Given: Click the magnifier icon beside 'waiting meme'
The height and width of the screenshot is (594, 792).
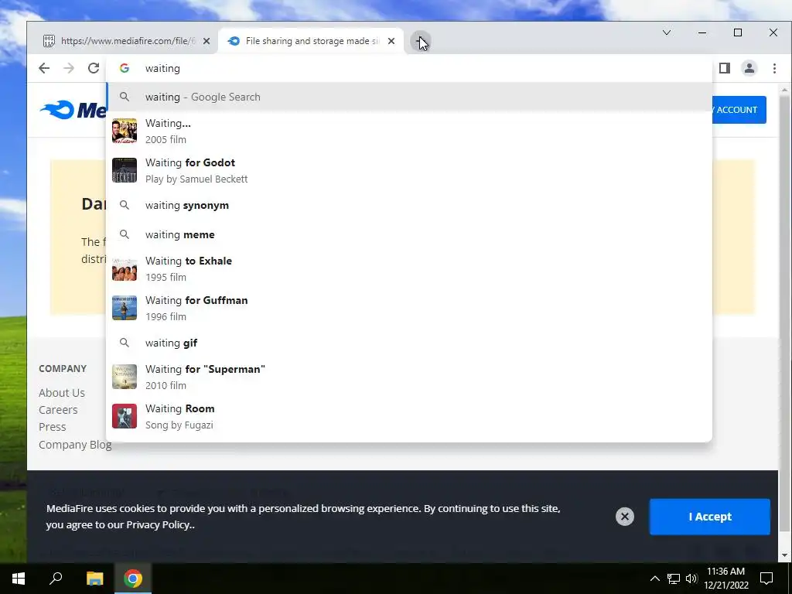Looking at the screenshot, I should [x=125, y=234].
